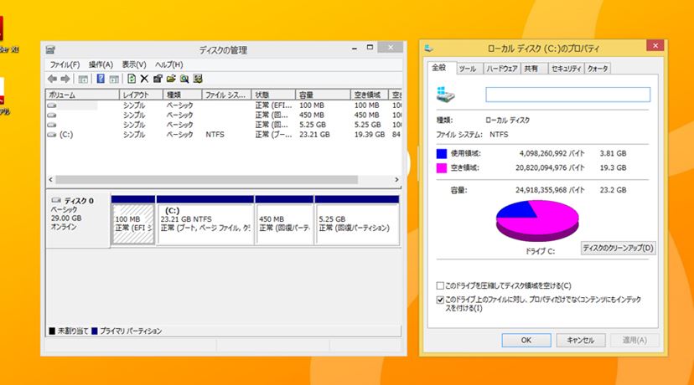This screenshot has width=694, height=385.
Task: Open the blue Help question mark icon
Action: coord(101,79)
